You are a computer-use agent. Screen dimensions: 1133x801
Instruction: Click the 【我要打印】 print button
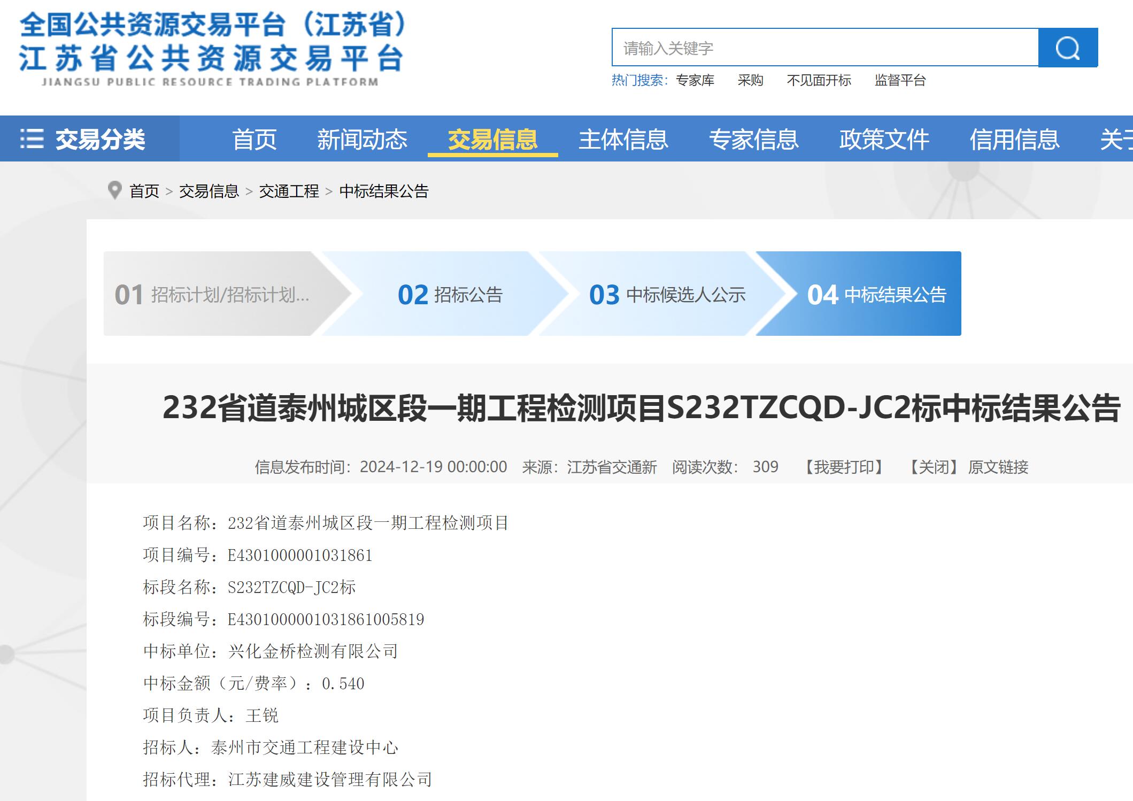coord(844,467)
